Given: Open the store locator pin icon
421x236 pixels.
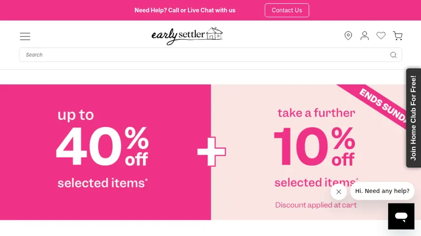Looking at the screenshot, I should [348, 36].
